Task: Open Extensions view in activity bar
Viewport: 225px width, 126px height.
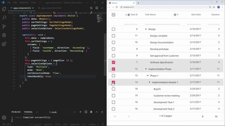Action: pos(4,44)
